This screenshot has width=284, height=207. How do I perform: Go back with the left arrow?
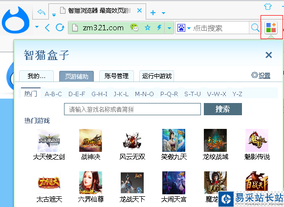coord(47,28)
